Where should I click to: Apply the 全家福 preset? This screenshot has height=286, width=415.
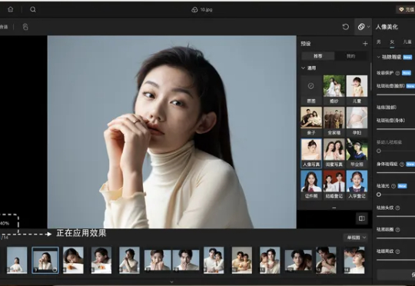(x=334, y=121)
